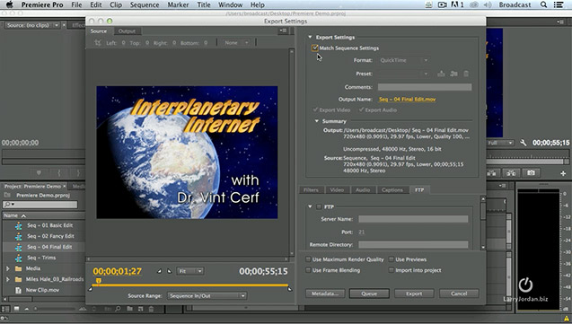Open the Full playback resolution dropdown
572x324 pixels.
pyautogui.click(x=500, y=143)
